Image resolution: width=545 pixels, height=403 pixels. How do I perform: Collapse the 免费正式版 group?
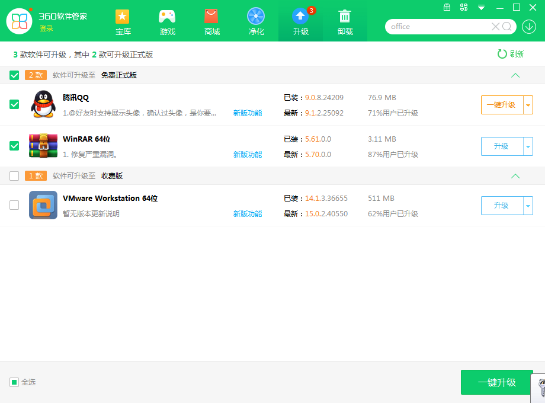point(515,75)
